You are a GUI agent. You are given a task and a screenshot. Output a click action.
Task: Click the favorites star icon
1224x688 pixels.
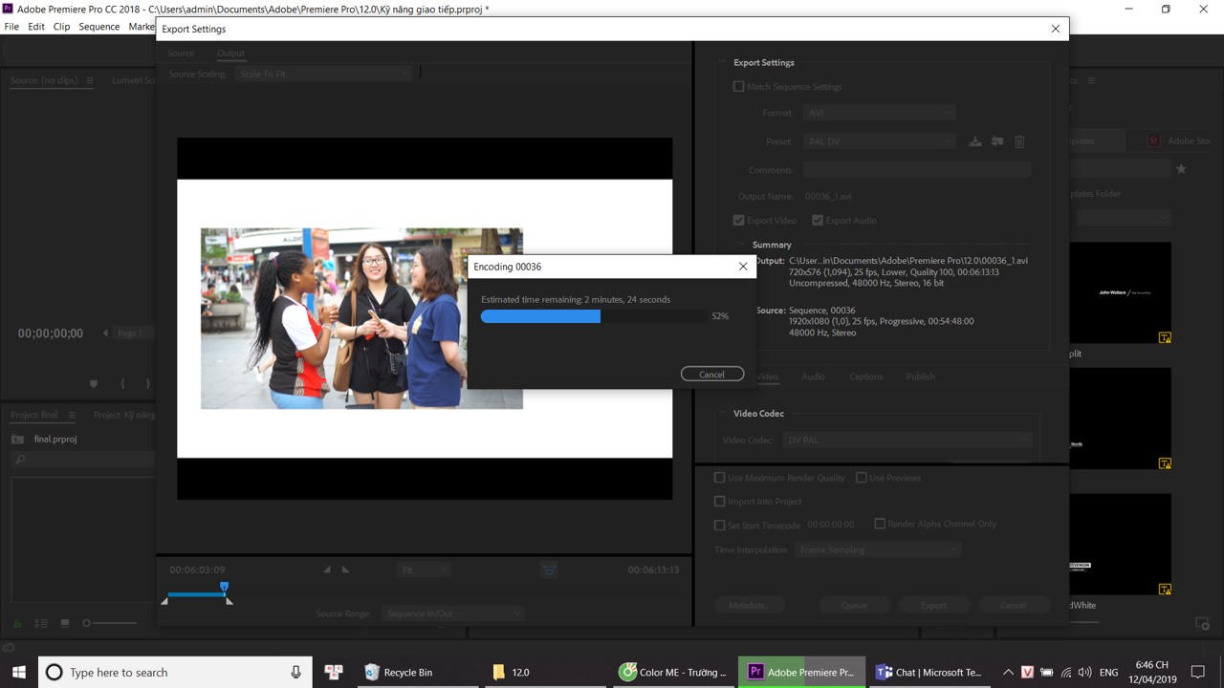click(1181, 169)
